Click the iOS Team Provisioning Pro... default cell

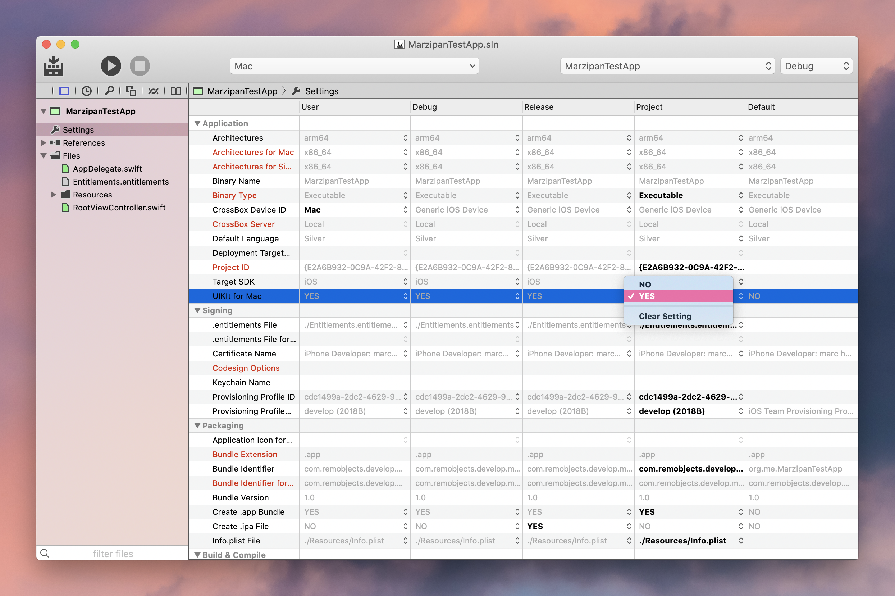pyautogui.click(x=801, y=411)
